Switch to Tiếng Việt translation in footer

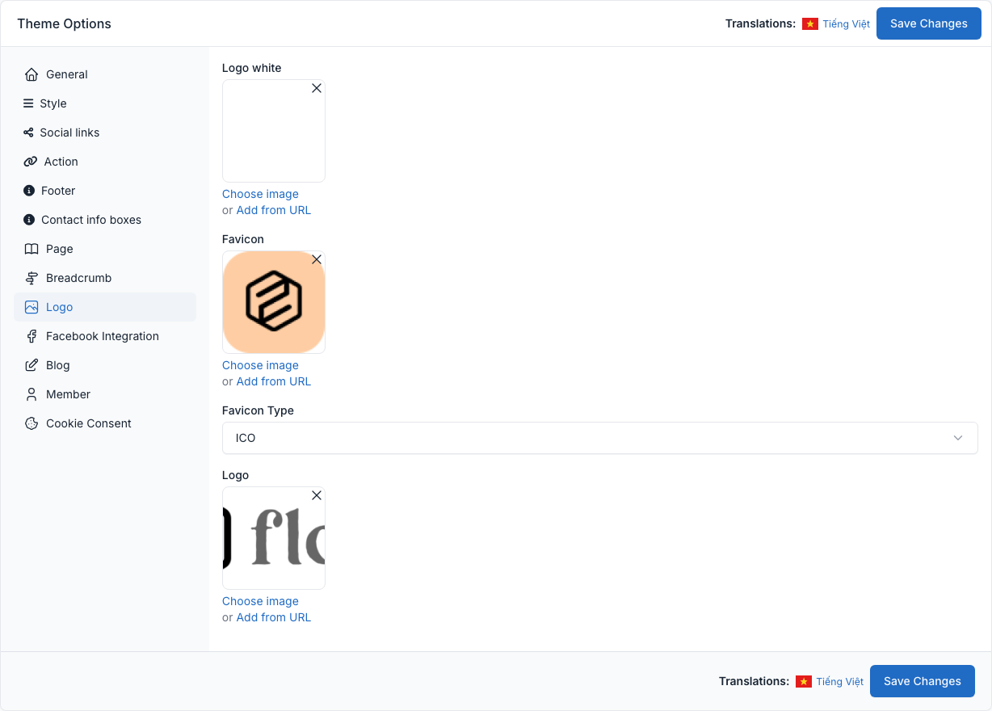click(x=839, y=682)
